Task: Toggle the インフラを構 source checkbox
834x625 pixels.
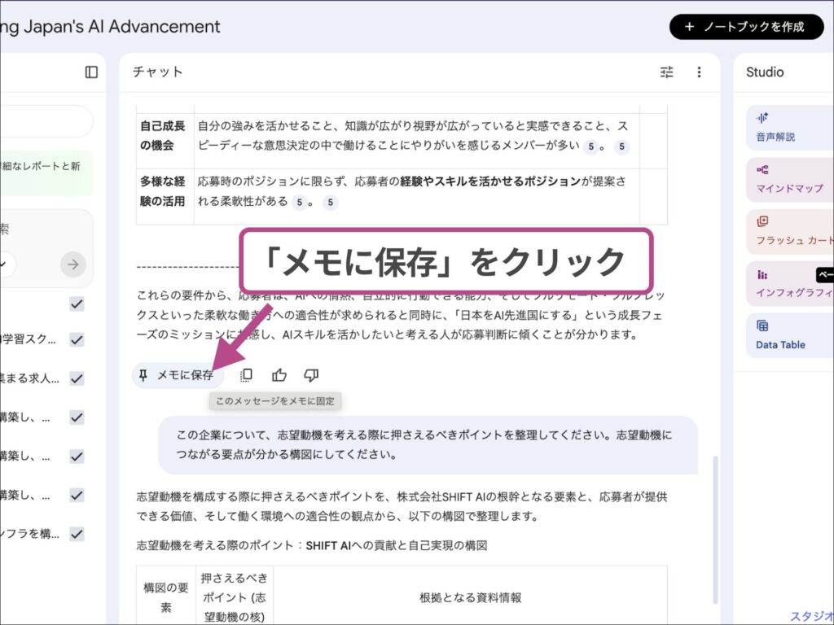Action: point(76,534)
